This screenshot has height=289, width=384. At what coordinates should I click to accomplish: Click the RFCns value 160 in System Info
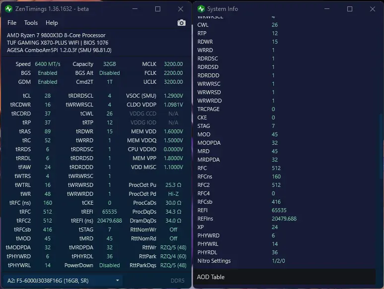click(x=276, y=176)
